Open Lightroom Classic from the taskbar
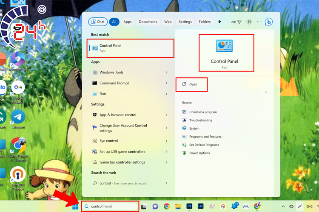 tap(201, 206)
